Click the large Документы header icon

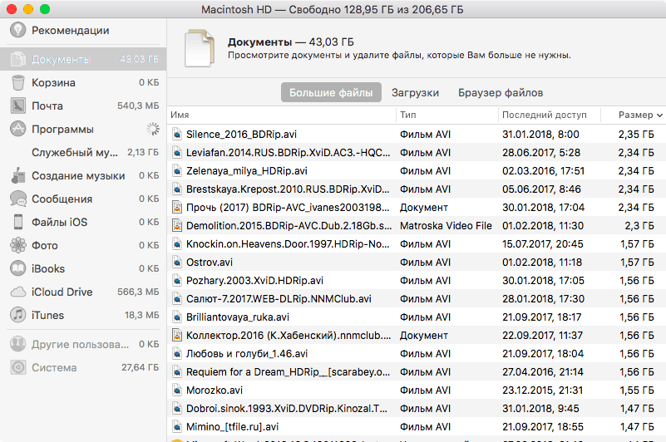pyautogui.click(x=199, y=48)
